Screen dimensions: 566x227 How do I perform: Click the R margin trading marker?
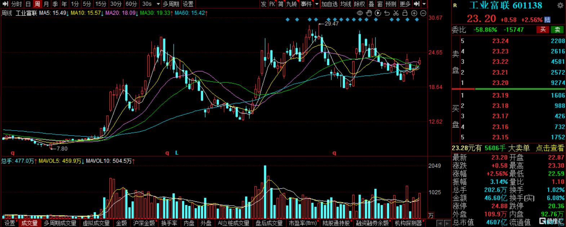point(455,5)
